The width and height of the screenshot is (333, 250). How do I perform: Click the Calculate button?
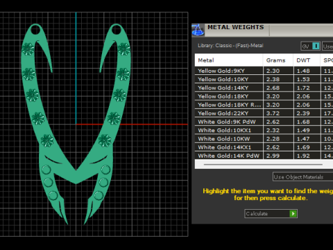[x=271, y=213]
